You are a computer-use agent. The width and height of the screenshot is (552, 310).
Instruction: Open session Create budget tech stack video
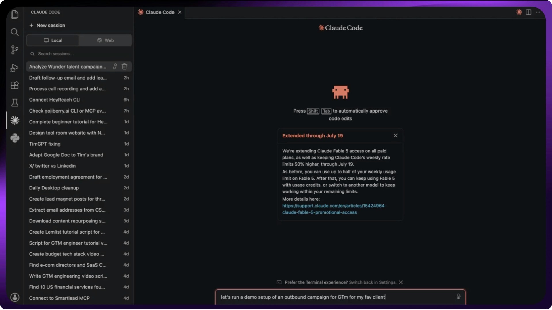(79, 254)
